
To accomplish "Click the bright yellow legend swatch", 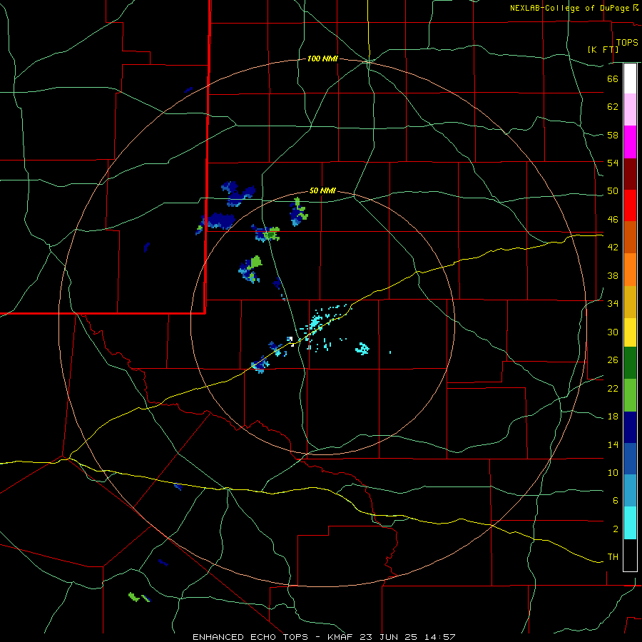I will 630,332.
